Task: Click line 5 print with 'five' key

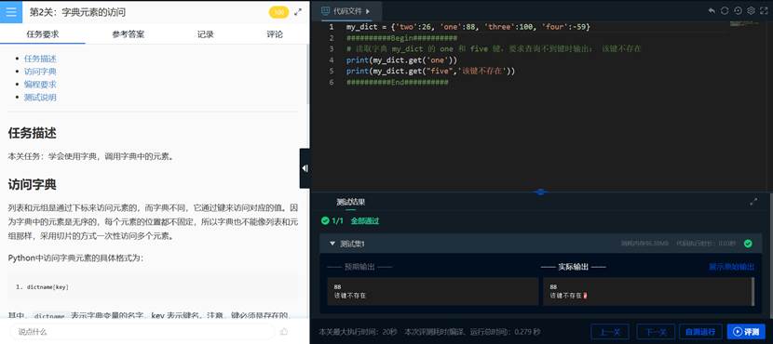Action: (x=430, y=71)
